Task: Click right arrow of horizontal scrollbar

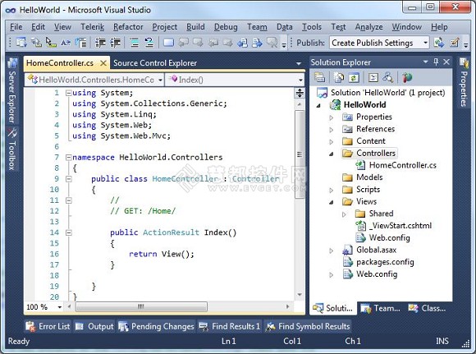Action: tap(288, 306)
